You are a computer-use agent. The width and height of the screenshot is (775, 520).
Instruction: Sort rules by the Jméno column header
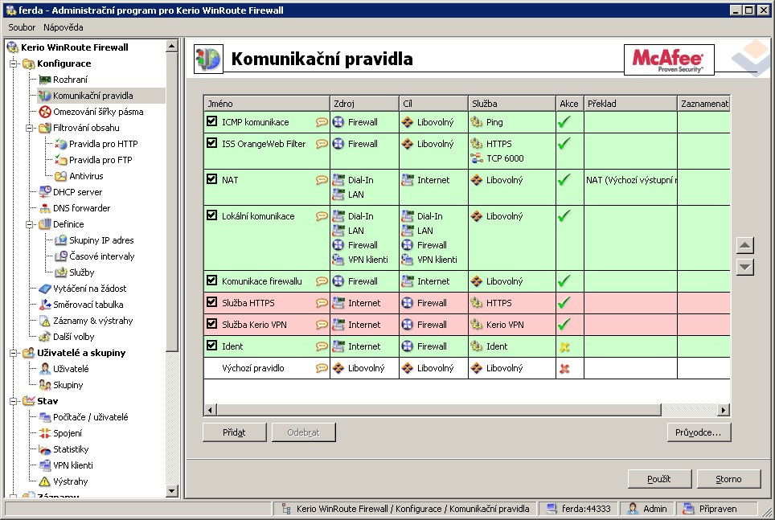coord(267,104)
